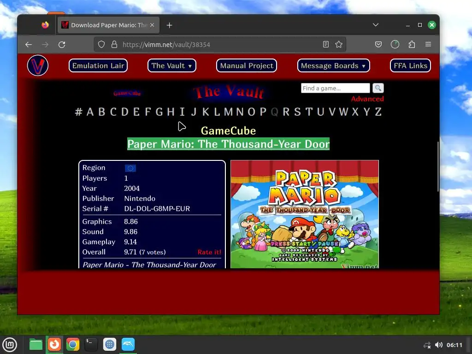The width and height of the screenshot is (472, 354).
Task: Open the Pocket save icon
Action: [x=378, y=45]
